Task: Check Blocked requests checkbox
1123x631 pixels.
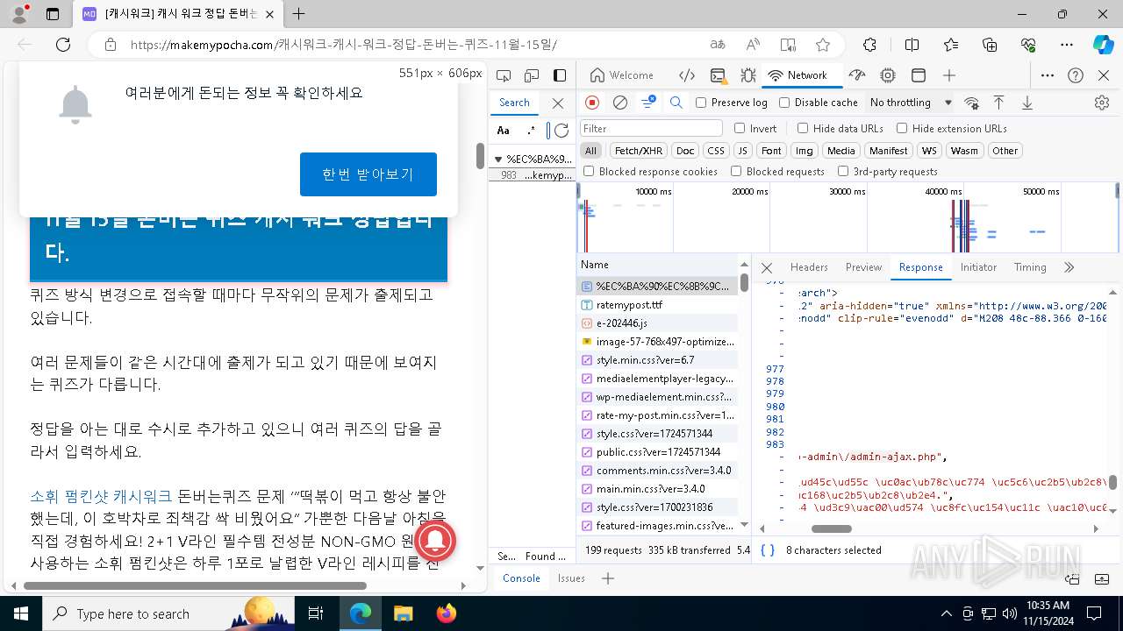Action: [x=736, y=171]
